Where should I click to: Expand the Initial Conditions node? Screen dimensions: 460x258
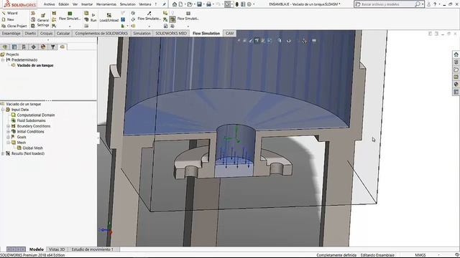[x=8, y=132]
